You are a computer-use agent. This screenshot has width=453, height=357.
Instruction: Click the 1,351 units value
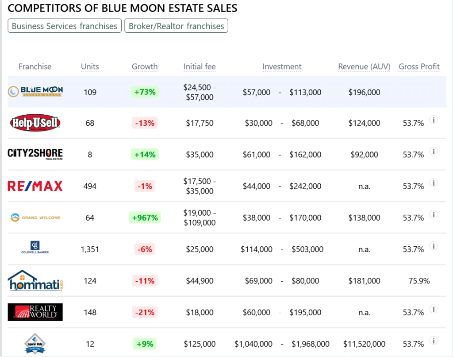(x=90, y=249)
